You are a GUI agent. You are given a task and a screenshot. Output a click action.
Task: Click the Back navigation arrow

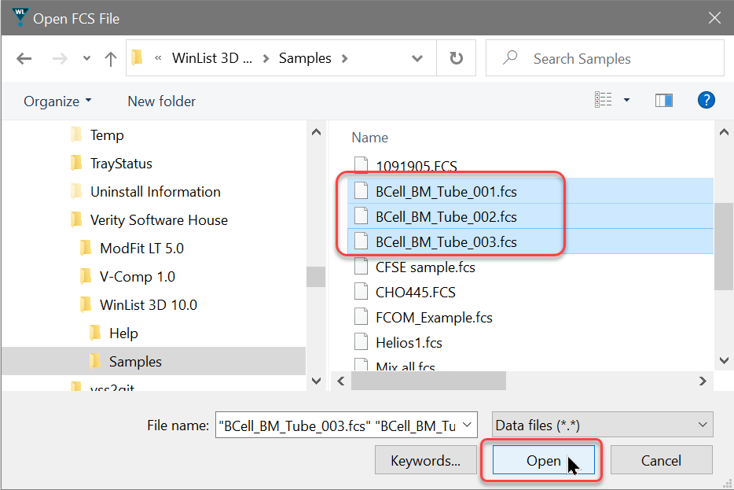pyautogui.click(x=24, y=57)
